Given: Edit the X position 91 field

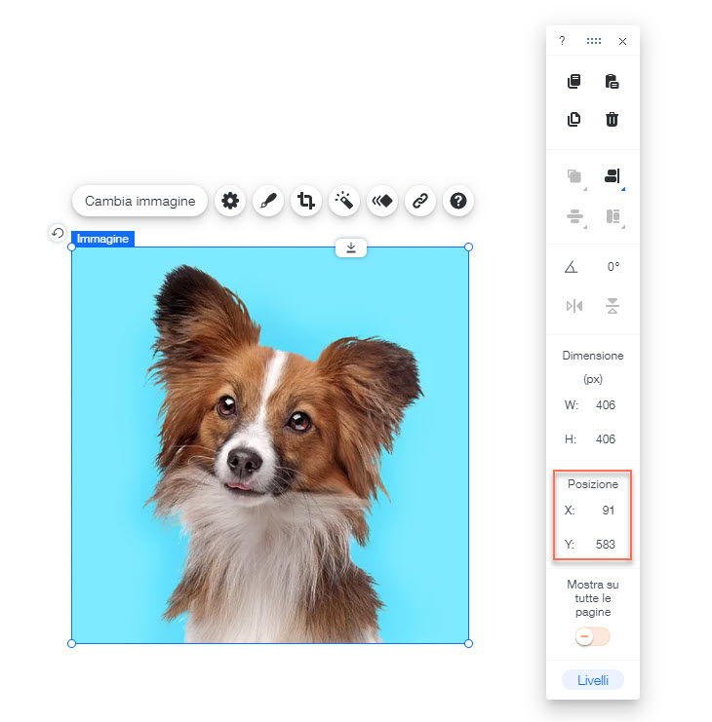Looking at the screenshot, I should tap(608, 511).
